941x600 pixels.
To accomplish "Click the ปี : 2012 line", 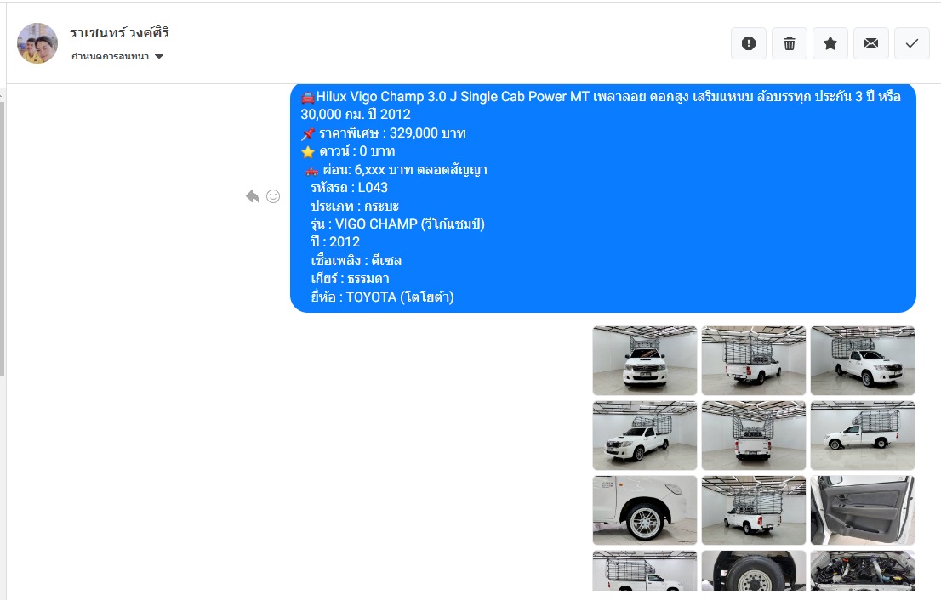I will [335, 242].
